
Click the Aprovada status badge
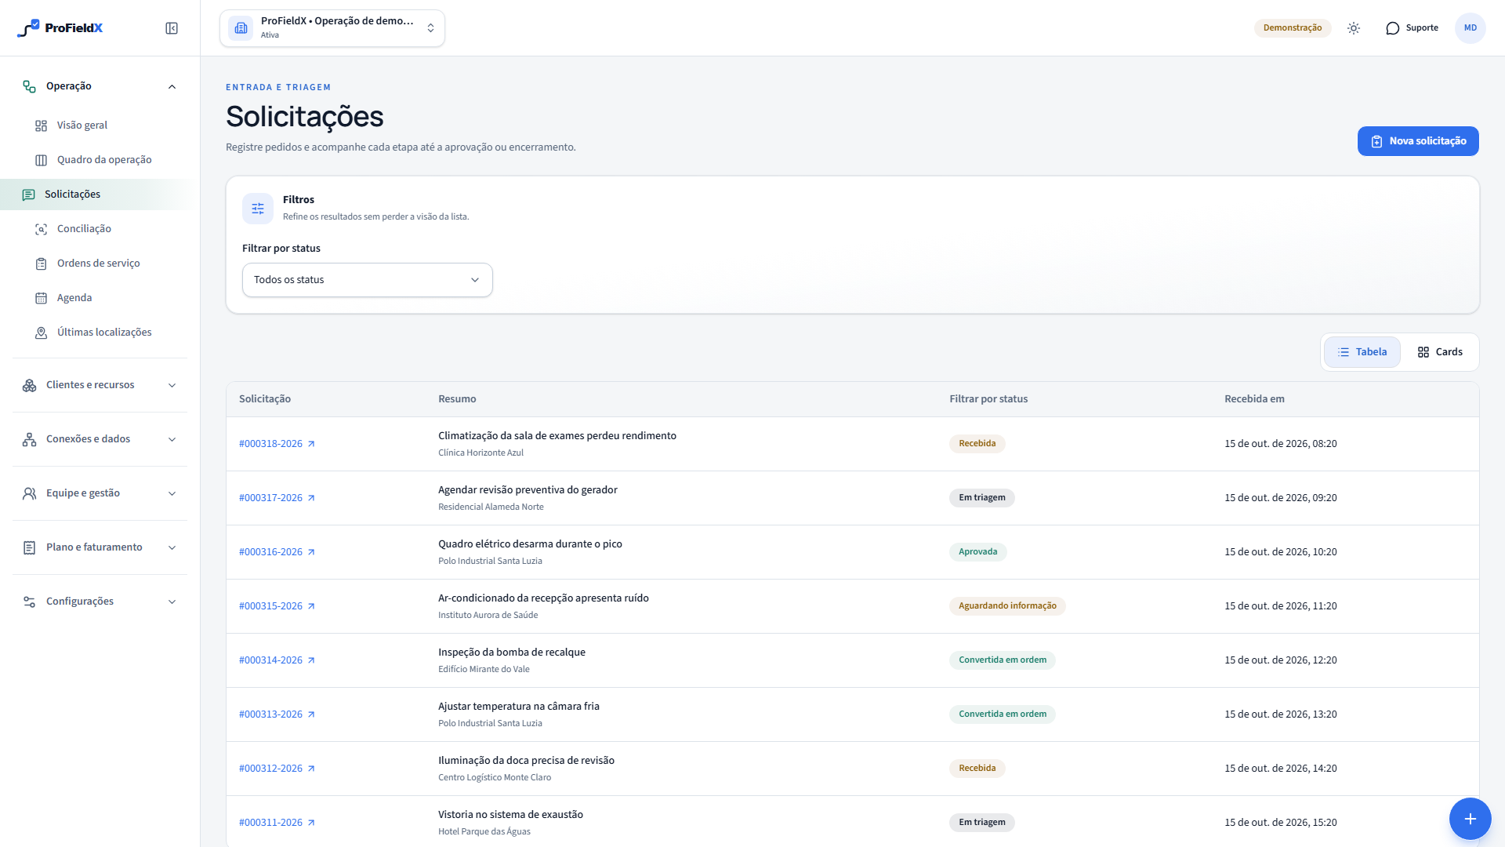[977, 552]
